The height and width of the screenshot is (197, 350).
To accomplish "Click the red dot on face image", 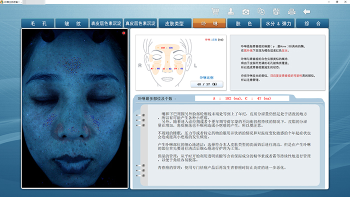I will (x=123, y=33).
